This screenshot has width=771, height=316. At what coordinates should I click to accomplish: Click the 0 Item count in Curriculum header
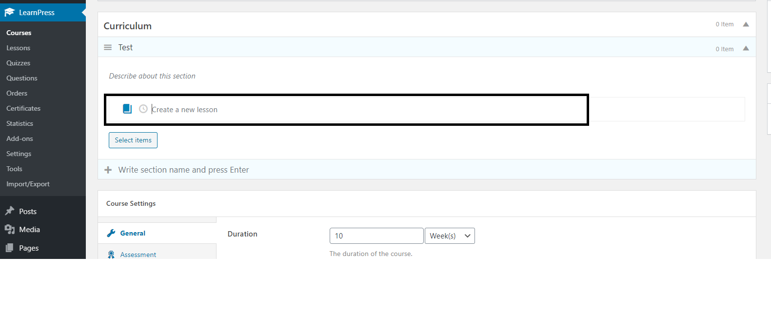(725, 24)
